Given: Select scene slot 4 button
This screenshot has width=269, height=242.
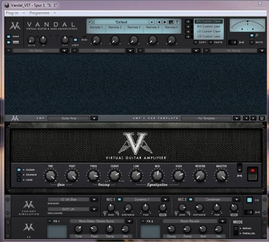Looking at the screenshot, I should point(188,36).
